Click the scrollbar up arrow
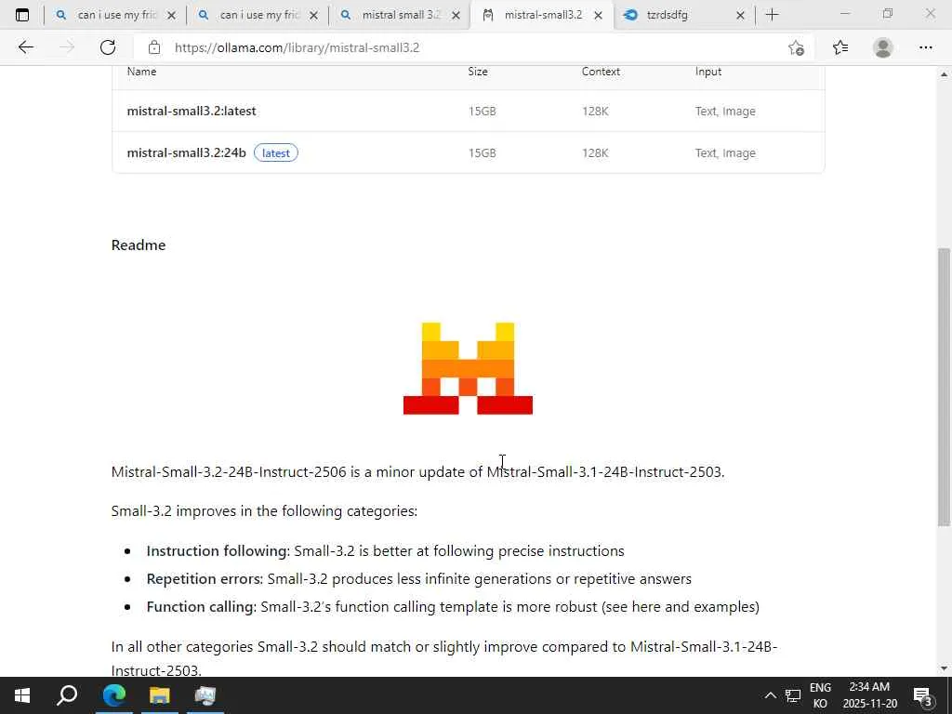Viewport: 952px width, 714px height. pos(944,74)
